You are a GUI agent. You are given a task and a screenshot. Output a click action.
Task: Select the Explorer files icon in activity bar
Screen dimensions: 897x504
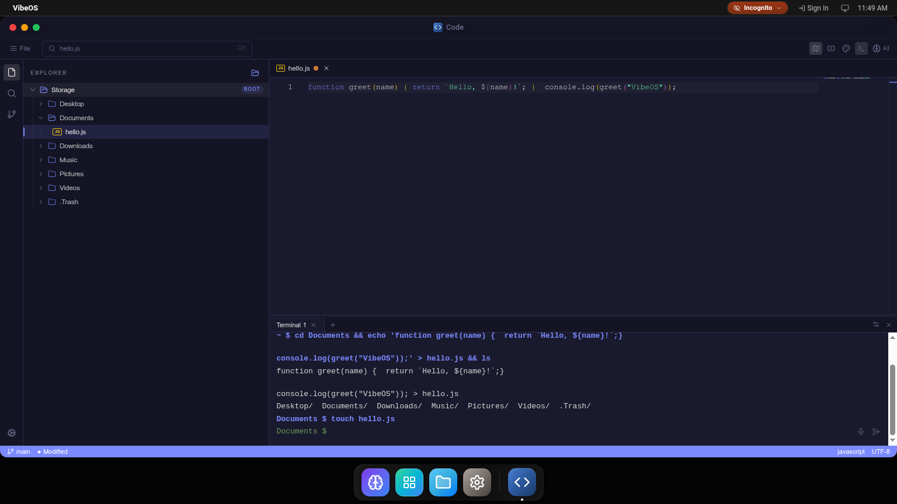coord(12,72)
